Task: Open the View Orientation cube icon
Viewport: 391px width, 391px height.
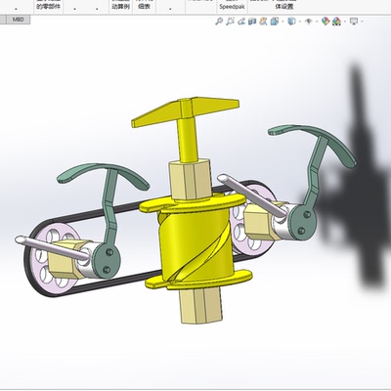Action: point(275,22)
